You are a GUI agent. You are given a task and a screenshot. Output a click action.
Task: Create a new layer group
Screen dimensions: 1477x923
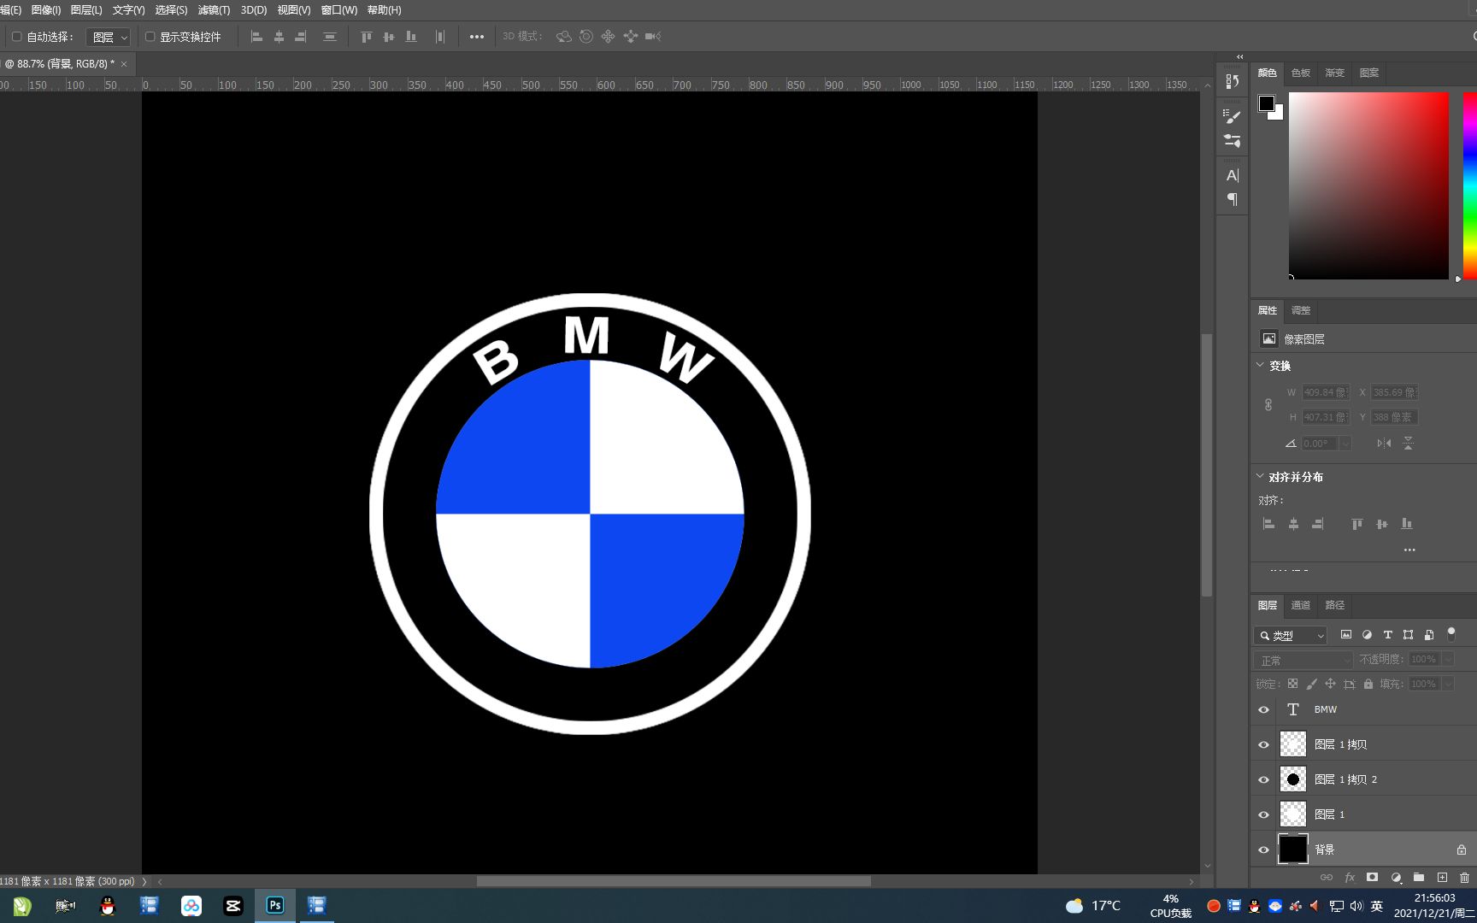[x=1419, y=877]
